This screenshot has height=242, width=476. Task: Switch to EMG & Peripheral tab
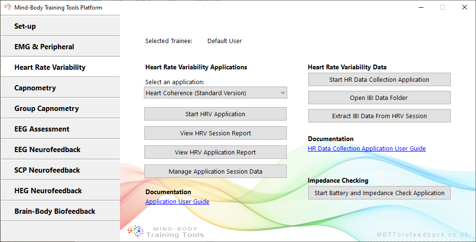tap(60, 46)
